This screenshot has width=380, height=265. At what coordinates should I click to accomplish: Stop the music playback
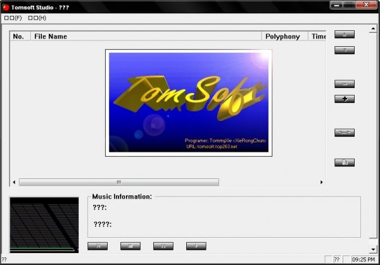coord(130,246)
